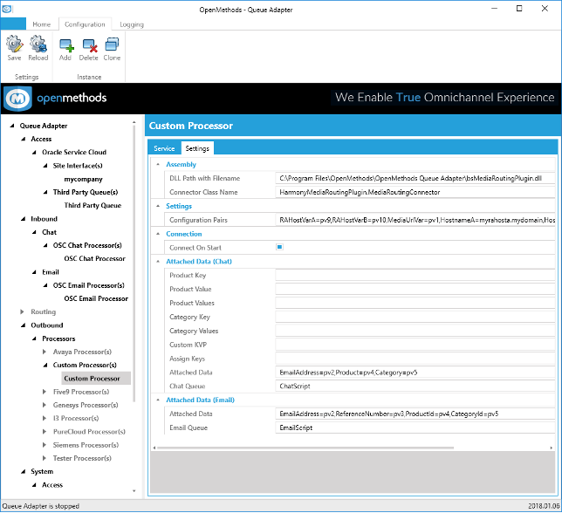Collapse the Settings property section
562x513 pixels.
pyautogui.click(x=158, y=206)
